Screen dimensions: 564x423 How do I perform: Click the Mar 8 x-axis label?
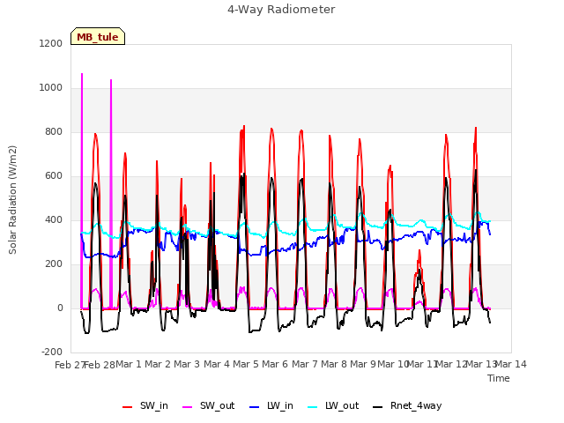click(334, 364)
